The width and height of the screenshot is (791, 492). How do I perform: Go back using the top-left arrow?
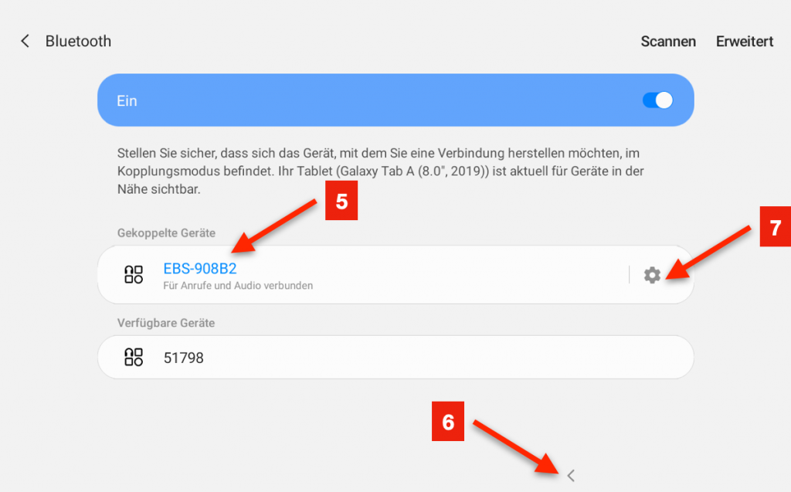[x=25, y=41]
